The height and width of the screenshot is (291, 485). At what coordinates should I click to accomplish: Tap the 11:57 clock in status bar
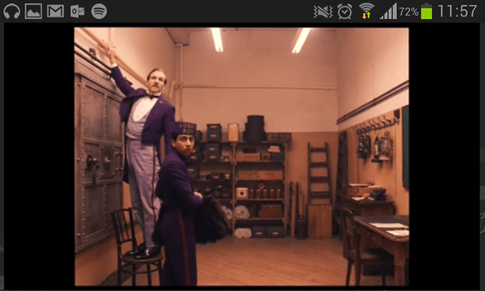pyautogui.click(x=458, y=11)
